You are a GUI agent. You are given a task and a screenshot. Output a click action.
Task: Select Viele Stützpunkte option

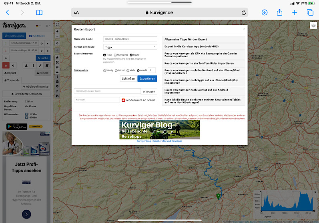pyautogui.click(x=128, y=70)
